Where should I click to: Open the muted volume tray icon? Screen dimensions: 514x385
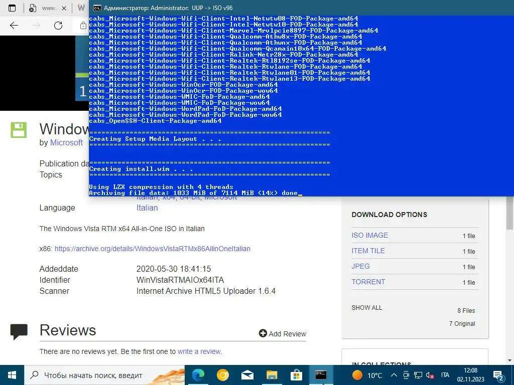pyautogui.click(x=430, y=375)
